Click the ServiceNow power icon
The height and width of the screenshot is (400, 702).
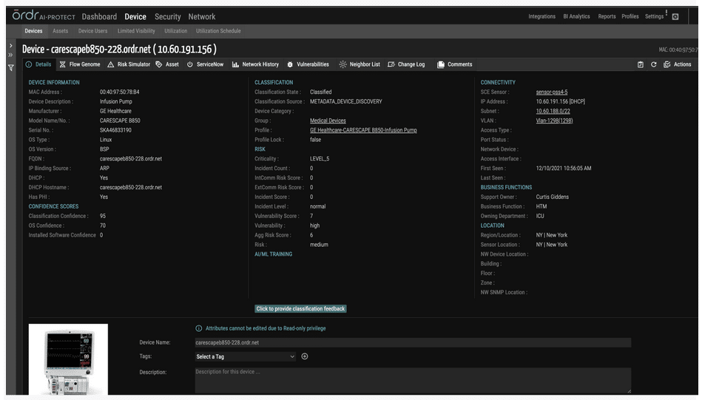click(x=190, y=64)
